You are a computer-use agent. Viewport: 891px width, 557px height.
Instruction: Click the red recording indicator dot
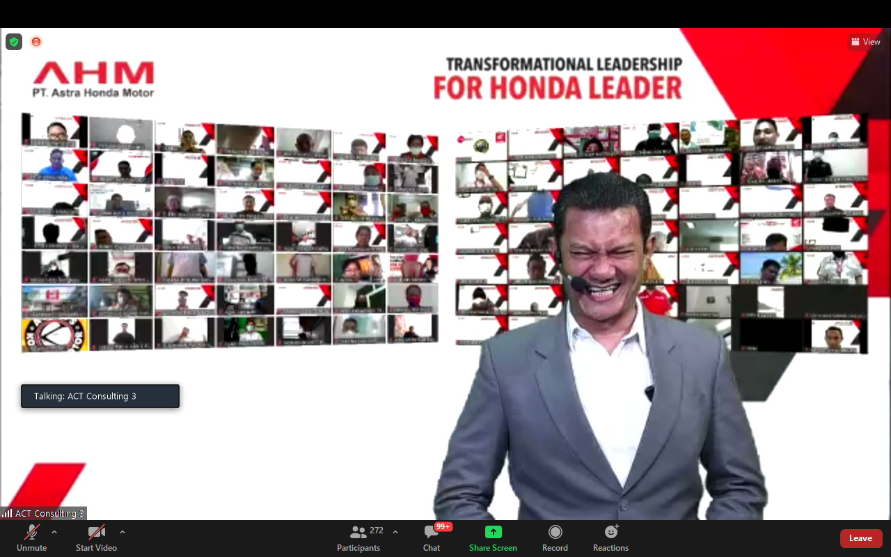[x=36, y=42]
